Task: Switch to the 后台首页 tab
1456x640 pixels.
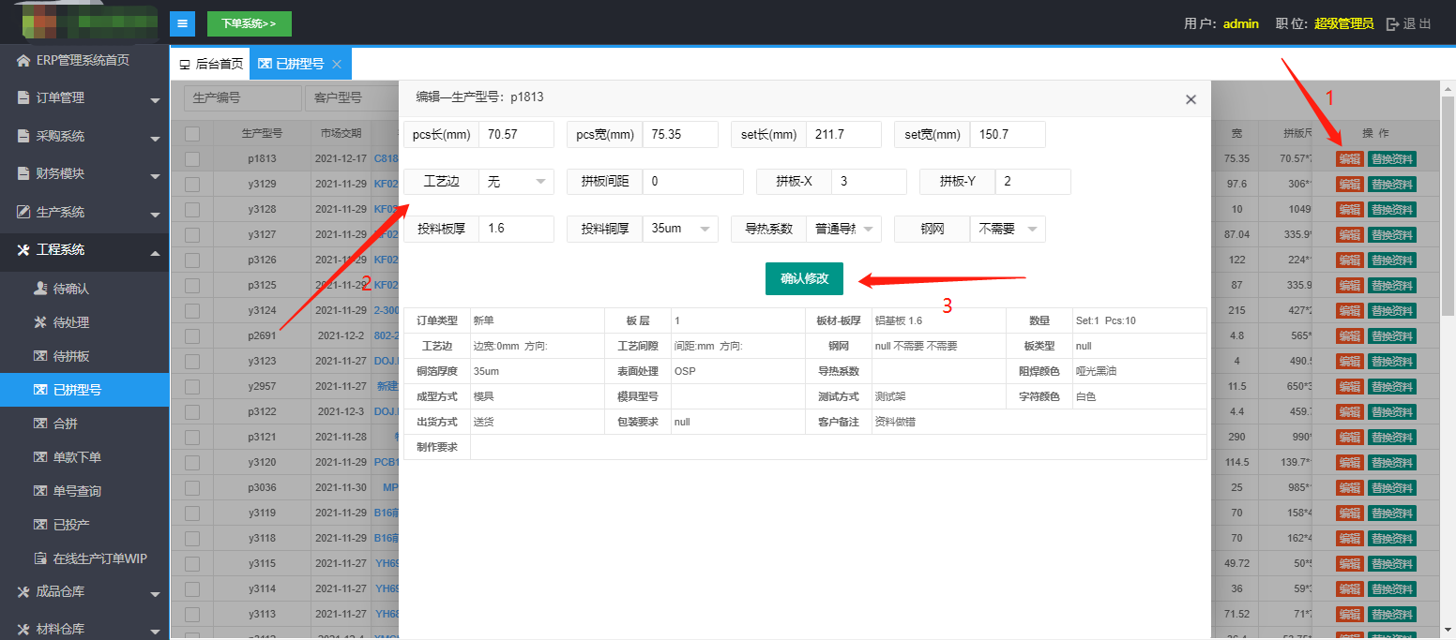Action: point(211,65)
